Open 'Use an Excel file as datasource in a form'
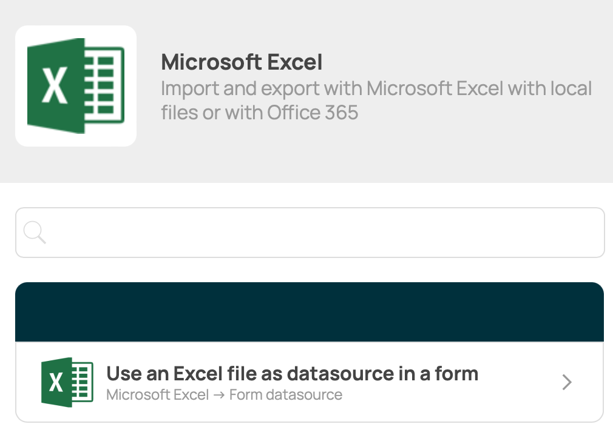Image resolution: width=613 pixels, height=430 pixels. [x=291, y=374]
